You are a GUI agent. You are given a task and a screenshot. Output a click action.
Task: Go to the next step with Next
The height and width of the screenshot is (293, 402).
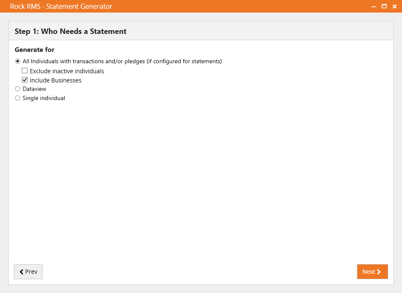pyautogui.click(x=372, y=272)
